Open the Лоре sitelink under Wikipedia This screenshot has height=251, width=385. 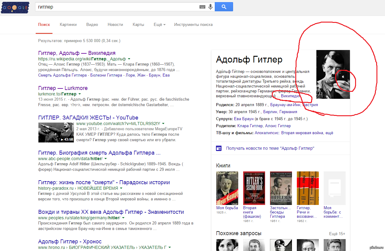point(130,75)
